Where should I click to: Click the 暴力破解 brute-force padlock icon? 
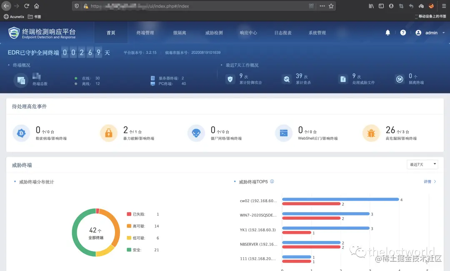[x=109, y=133]
